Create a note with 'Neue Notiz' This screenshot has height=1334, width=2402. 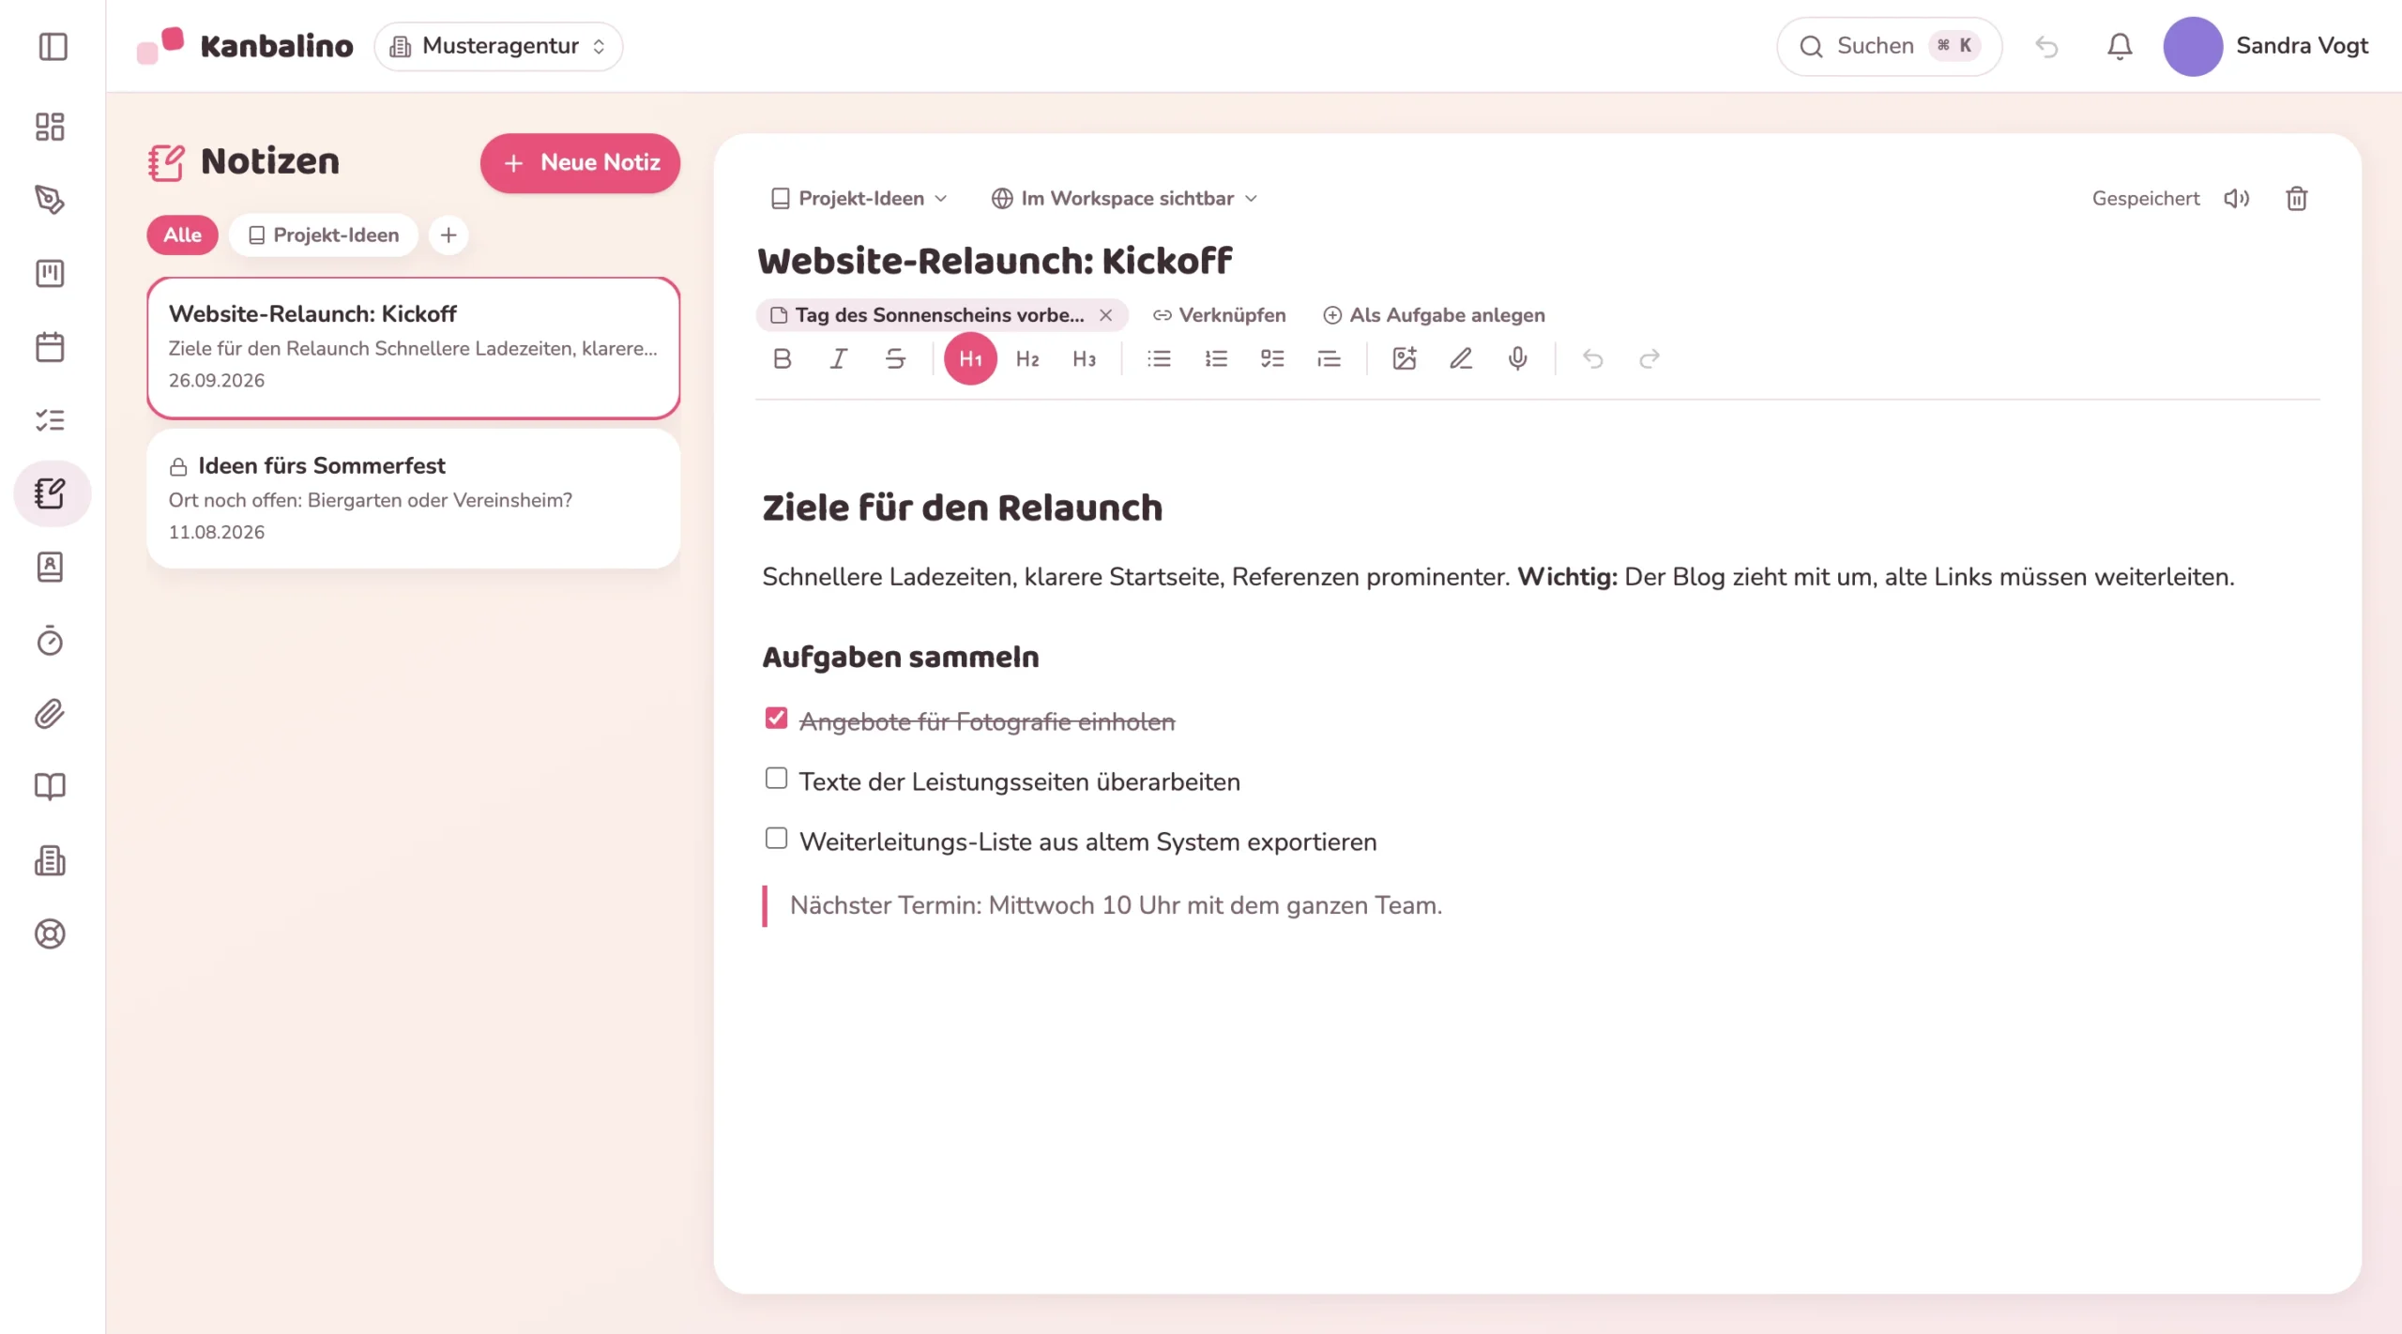coord(580,163)
